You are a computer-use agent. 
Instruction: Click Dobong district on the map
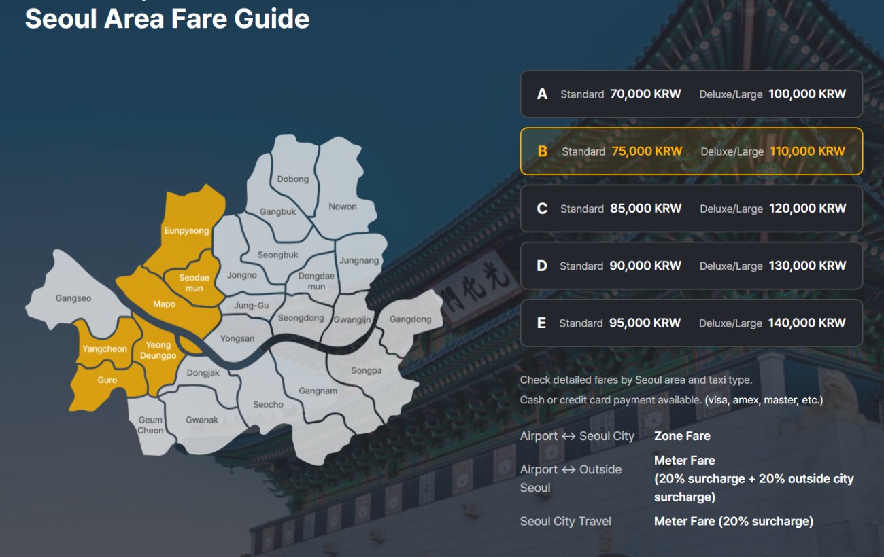[292, 179]
